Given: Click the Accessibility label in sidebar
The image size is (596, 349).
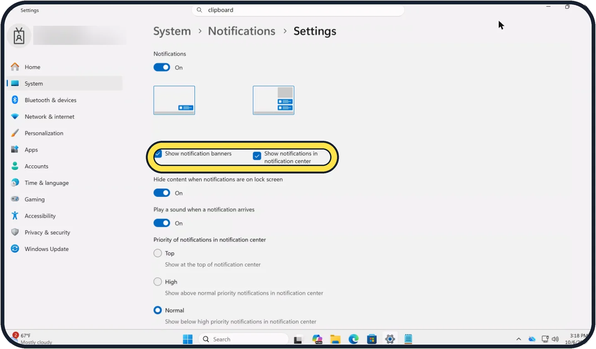Looking at the screenshot, I should (x=40, y=216).
